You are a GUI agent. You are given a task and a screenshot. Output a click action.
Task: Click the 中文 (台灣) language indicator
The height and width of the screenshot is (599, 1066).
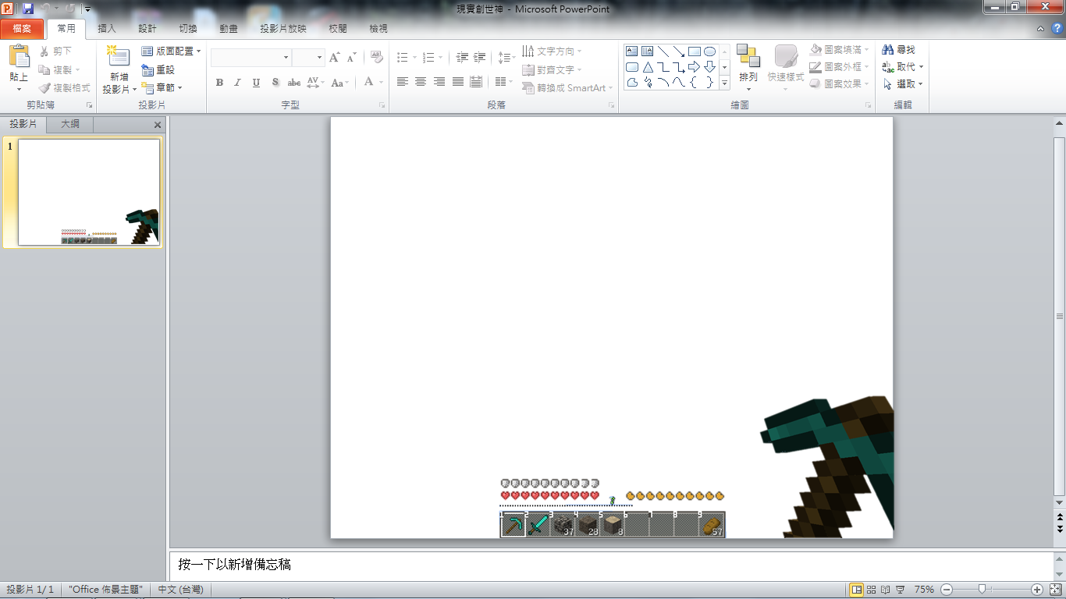[180, 590]
